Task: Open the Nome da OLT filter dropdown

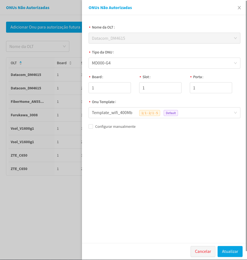Action: (38, 46)
